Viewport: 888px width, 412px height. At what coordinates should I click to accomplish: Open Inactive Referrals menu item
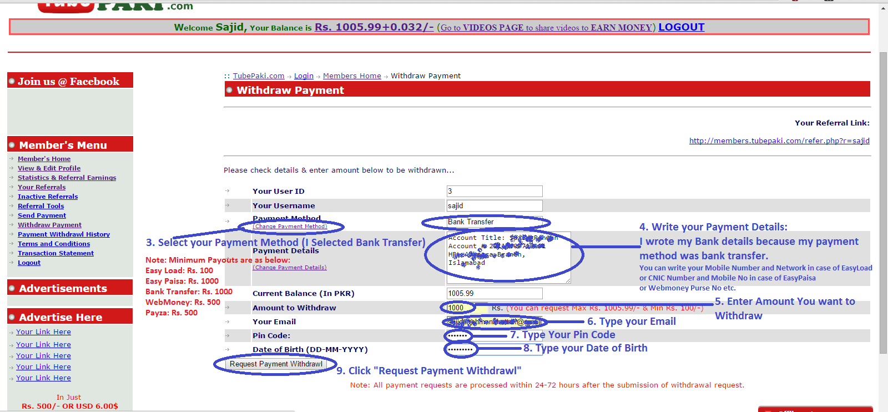(48, 197)
